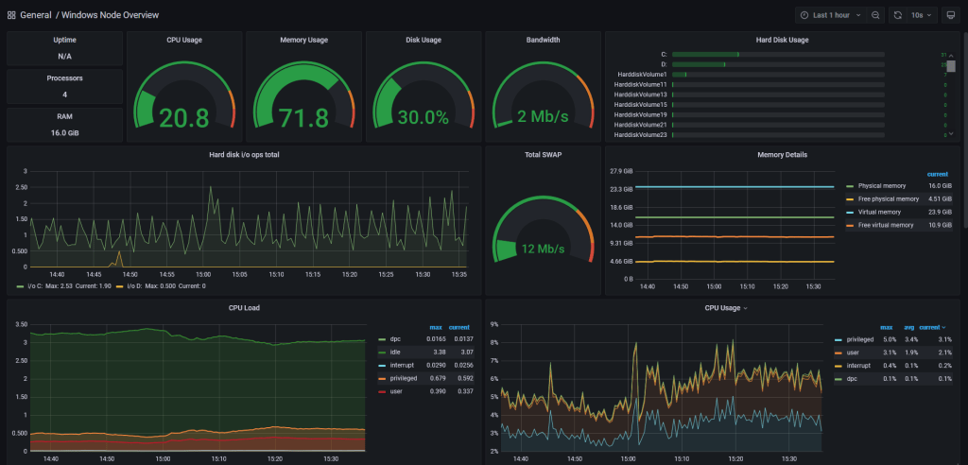Click the dashboard grid icon beside General
Screen dimensions: 968x465
pyautogui.click(x=11, y=15)
